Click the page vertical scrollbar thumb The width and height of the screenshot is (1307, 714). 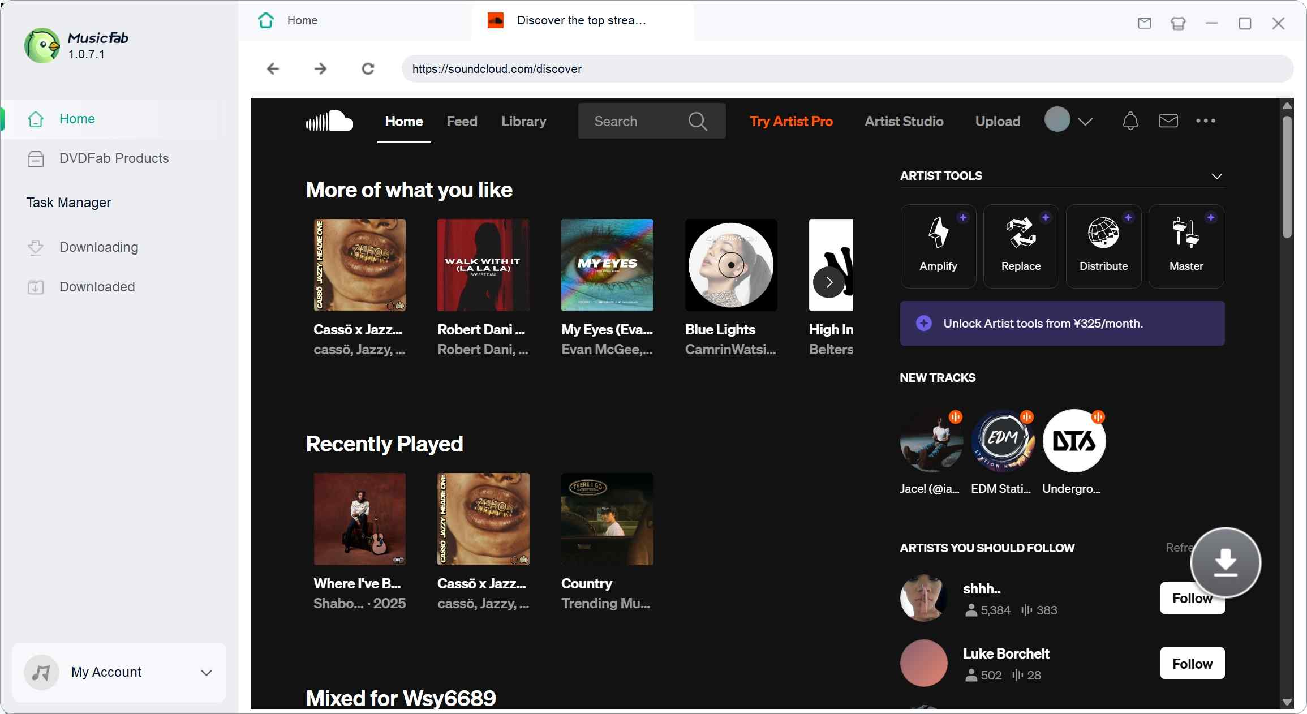[1287, 177]
